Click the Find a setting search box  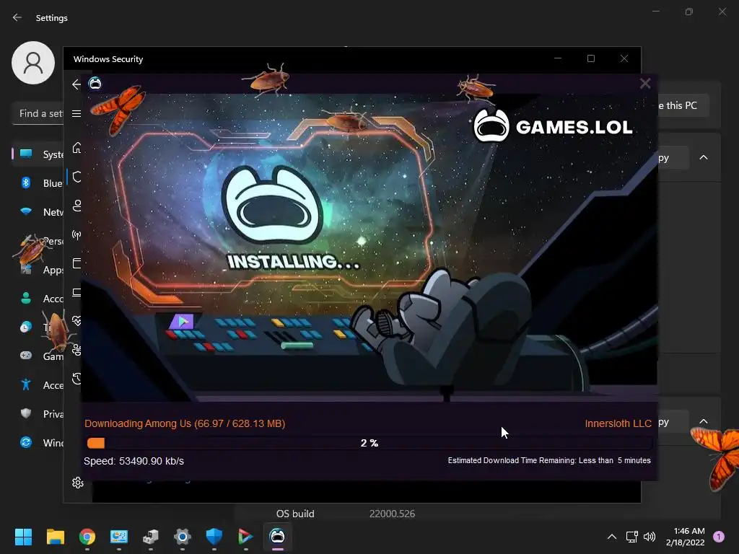pyautogui.click(x=38, y=113)
